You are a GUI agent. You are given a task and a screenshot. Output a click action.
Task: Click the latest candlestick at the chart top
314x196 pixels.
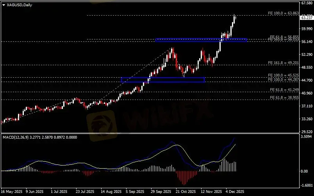coord(235,18)
